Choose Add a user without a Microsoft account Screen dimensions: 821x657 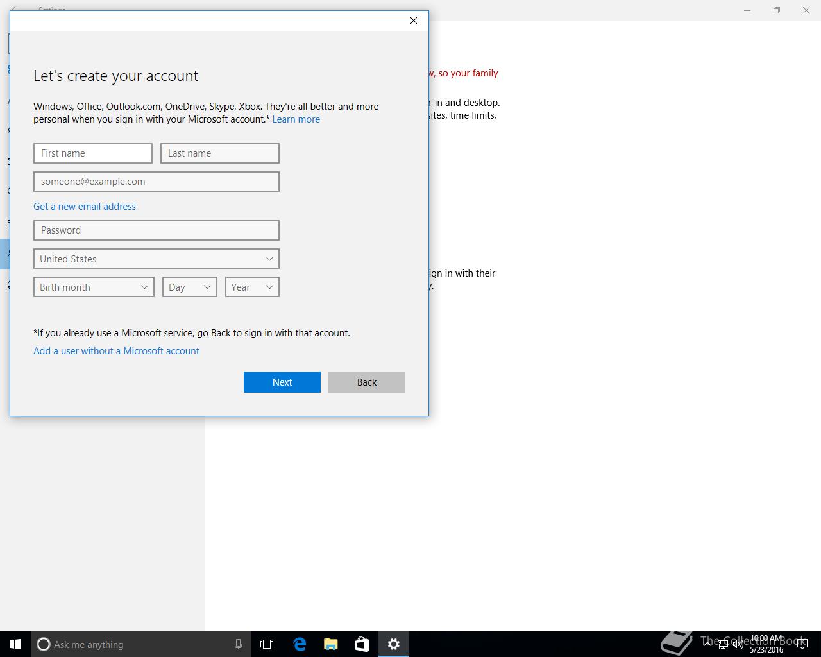click(x=116, y=351)
